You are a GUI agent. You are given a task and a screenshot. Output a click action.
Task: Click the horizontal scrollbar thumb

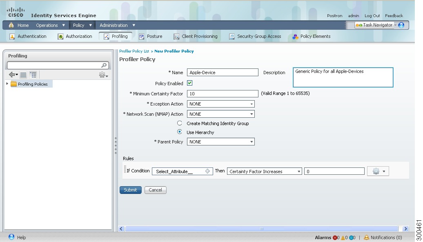pyautogui.click(x=261, y=229)
